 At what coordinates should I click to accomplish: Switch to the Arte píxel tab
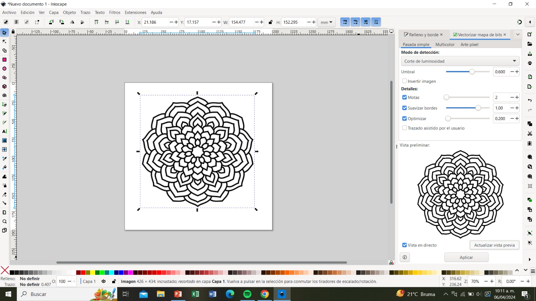point(469,44)
